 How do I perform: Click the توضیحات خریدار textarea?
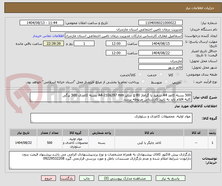click(x=100, y=160)
